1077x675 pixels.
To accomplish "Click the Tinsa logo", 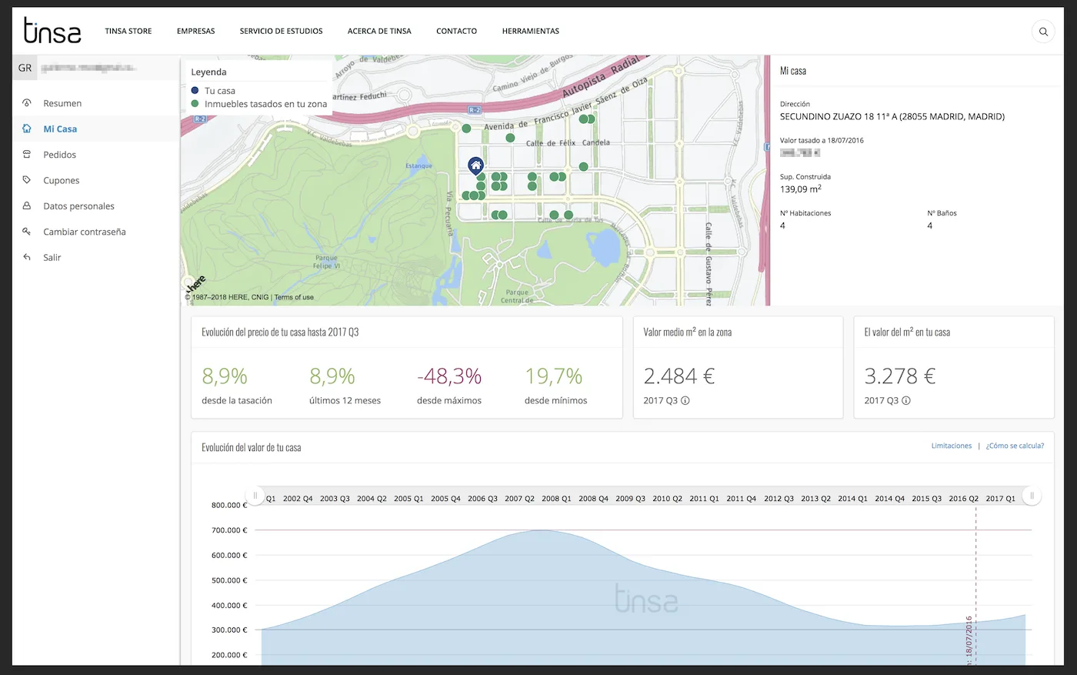I will click(x=52, y=31).
